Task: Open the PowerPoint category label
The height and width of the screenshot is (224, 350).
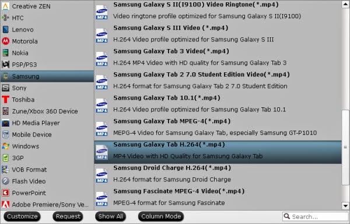Action: pyautogui.click(x=29, y=192)
